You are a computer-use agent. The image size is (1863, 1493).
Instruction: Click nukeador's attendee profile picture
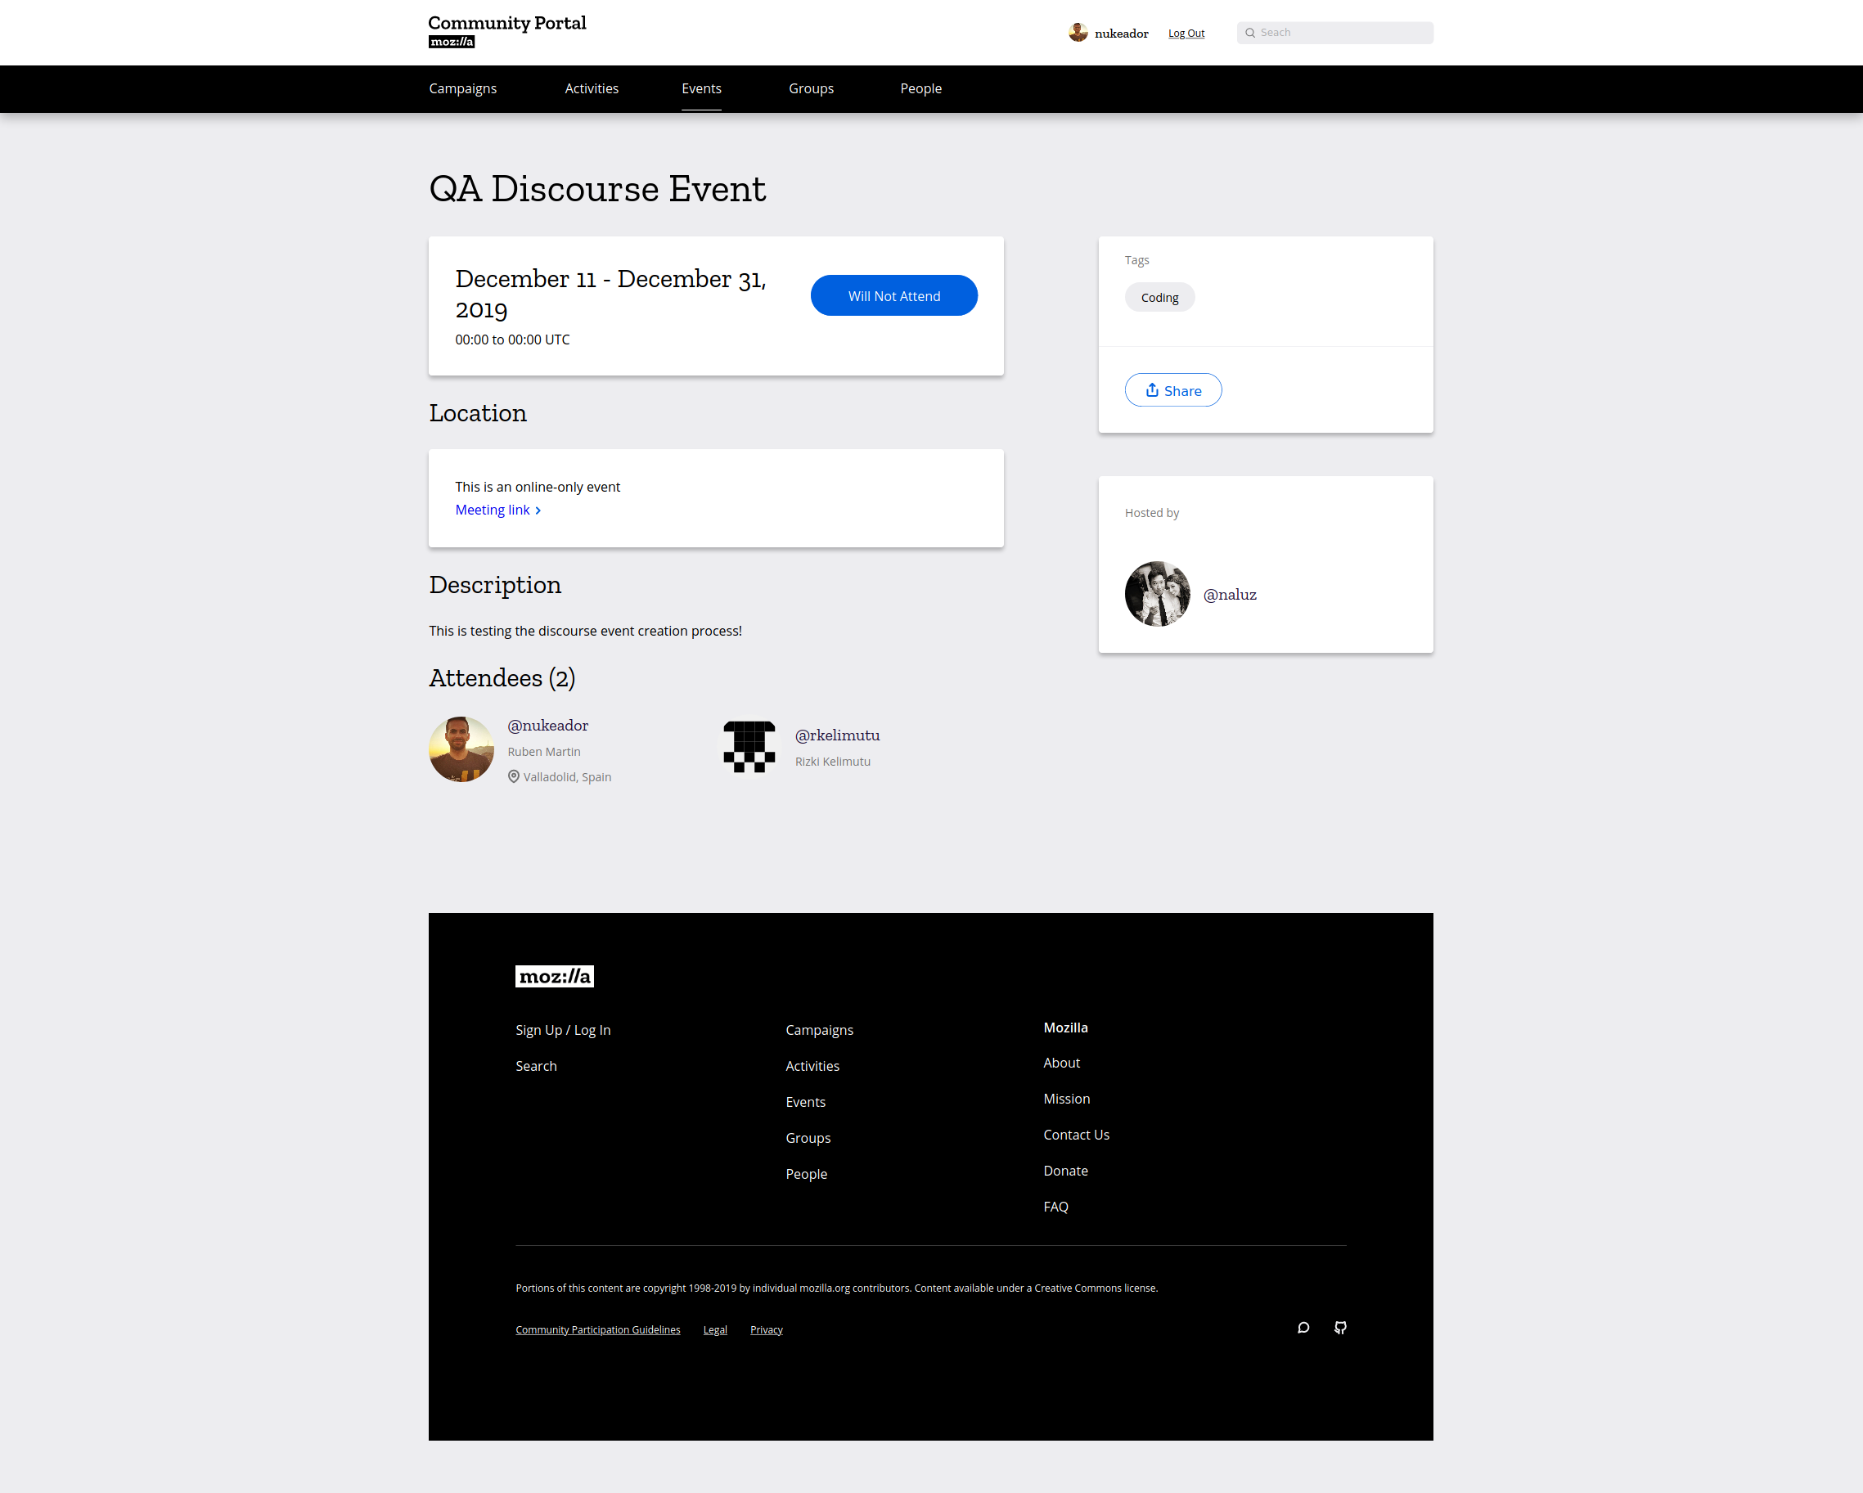pyautogui.click(x=461, y=749)
